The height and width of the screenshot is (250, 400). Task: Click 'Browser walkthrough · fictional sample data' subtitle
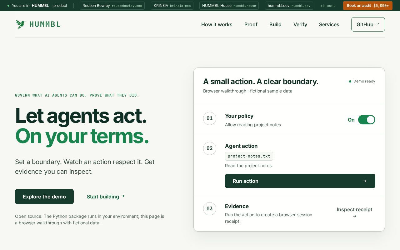pos(248,91)
